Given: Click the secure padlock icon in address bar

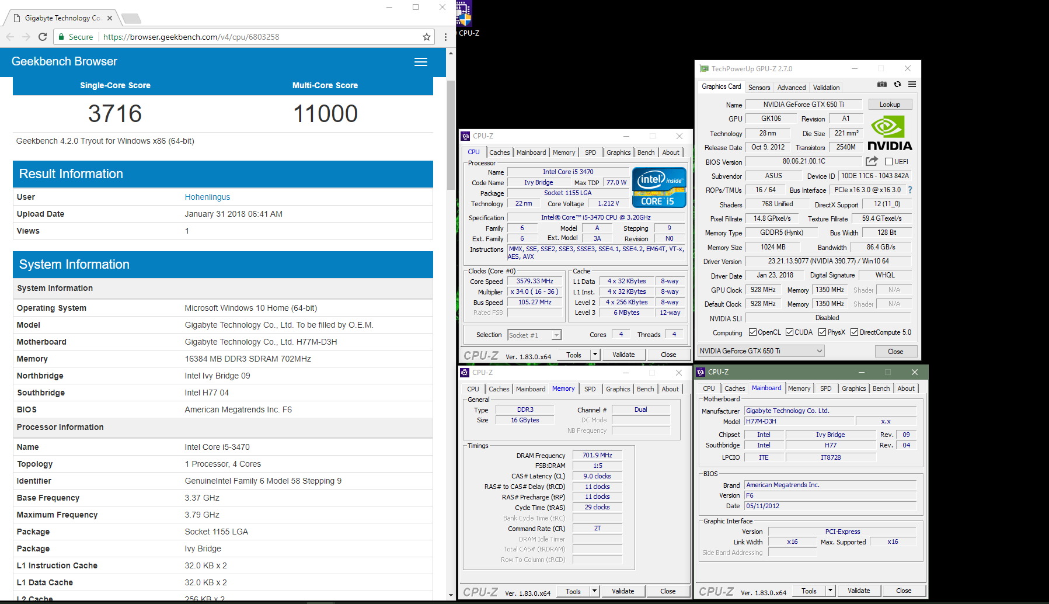Looking at the screenshot, I should tap(61, 37).
